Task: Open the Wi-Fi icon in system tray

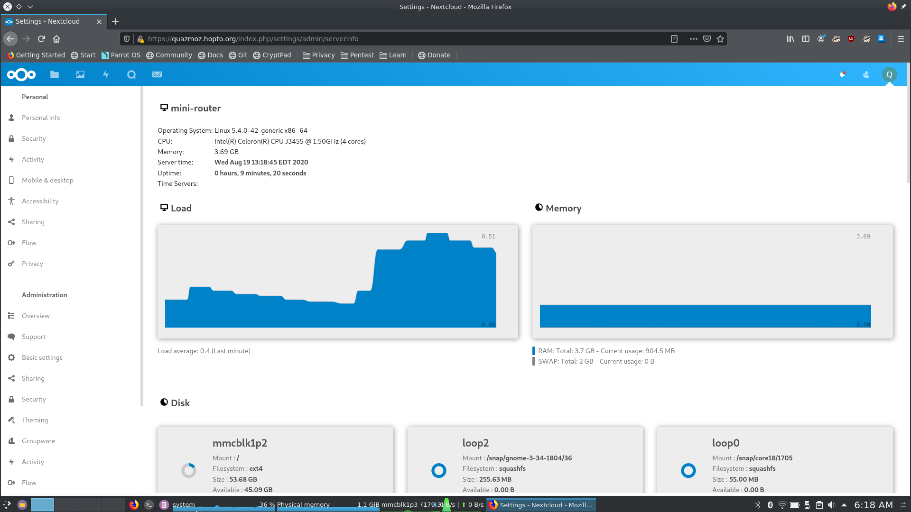Action: pyautogui.click(x=782, y=505)
